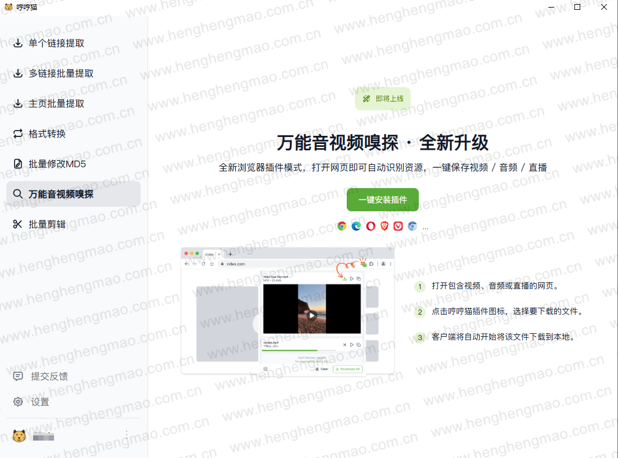Switch to 多链接批量提取 page
This screenshot has height=458, width=618.
pos(61,74)
